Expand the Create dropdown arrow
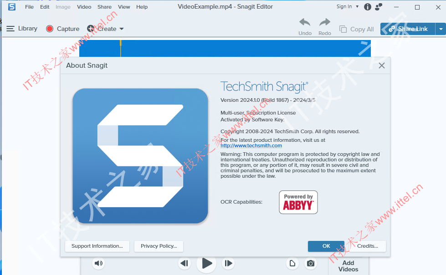This screenshot has height=275, width=446. pos(122,29)
